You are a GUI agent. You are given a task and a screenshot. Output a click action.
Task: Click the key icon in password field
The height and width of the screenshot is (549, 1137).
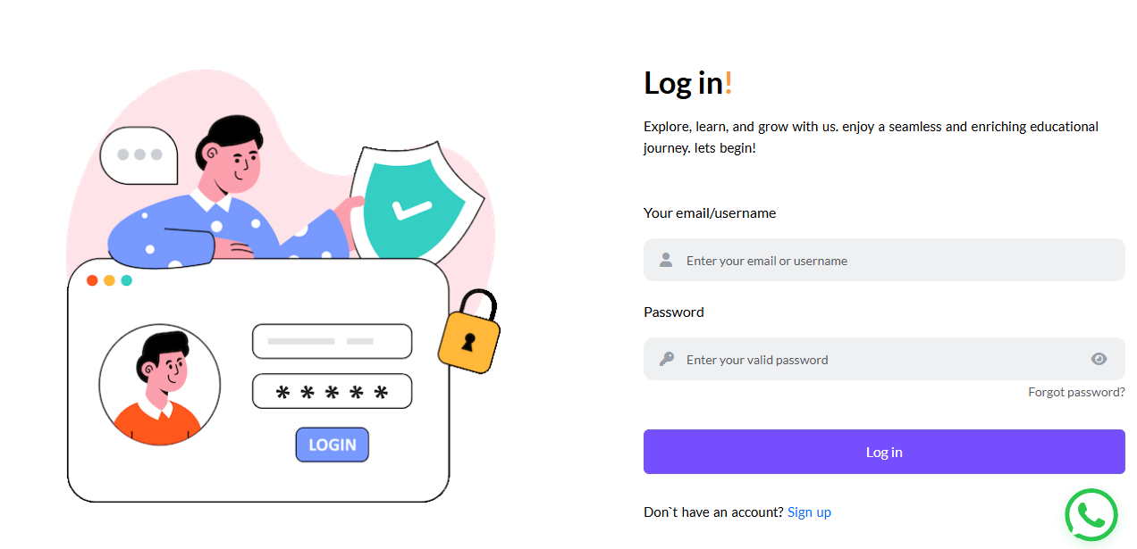pyautogui.click(x=666, y=359)
